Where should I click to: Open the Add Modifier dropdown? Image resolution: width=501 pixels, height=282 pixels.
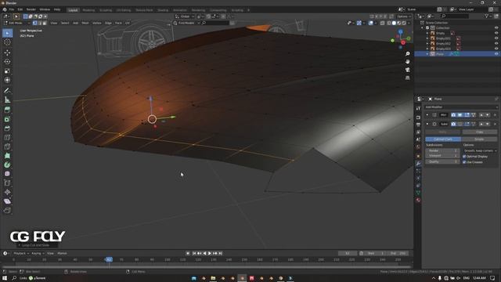coord(461,107)
